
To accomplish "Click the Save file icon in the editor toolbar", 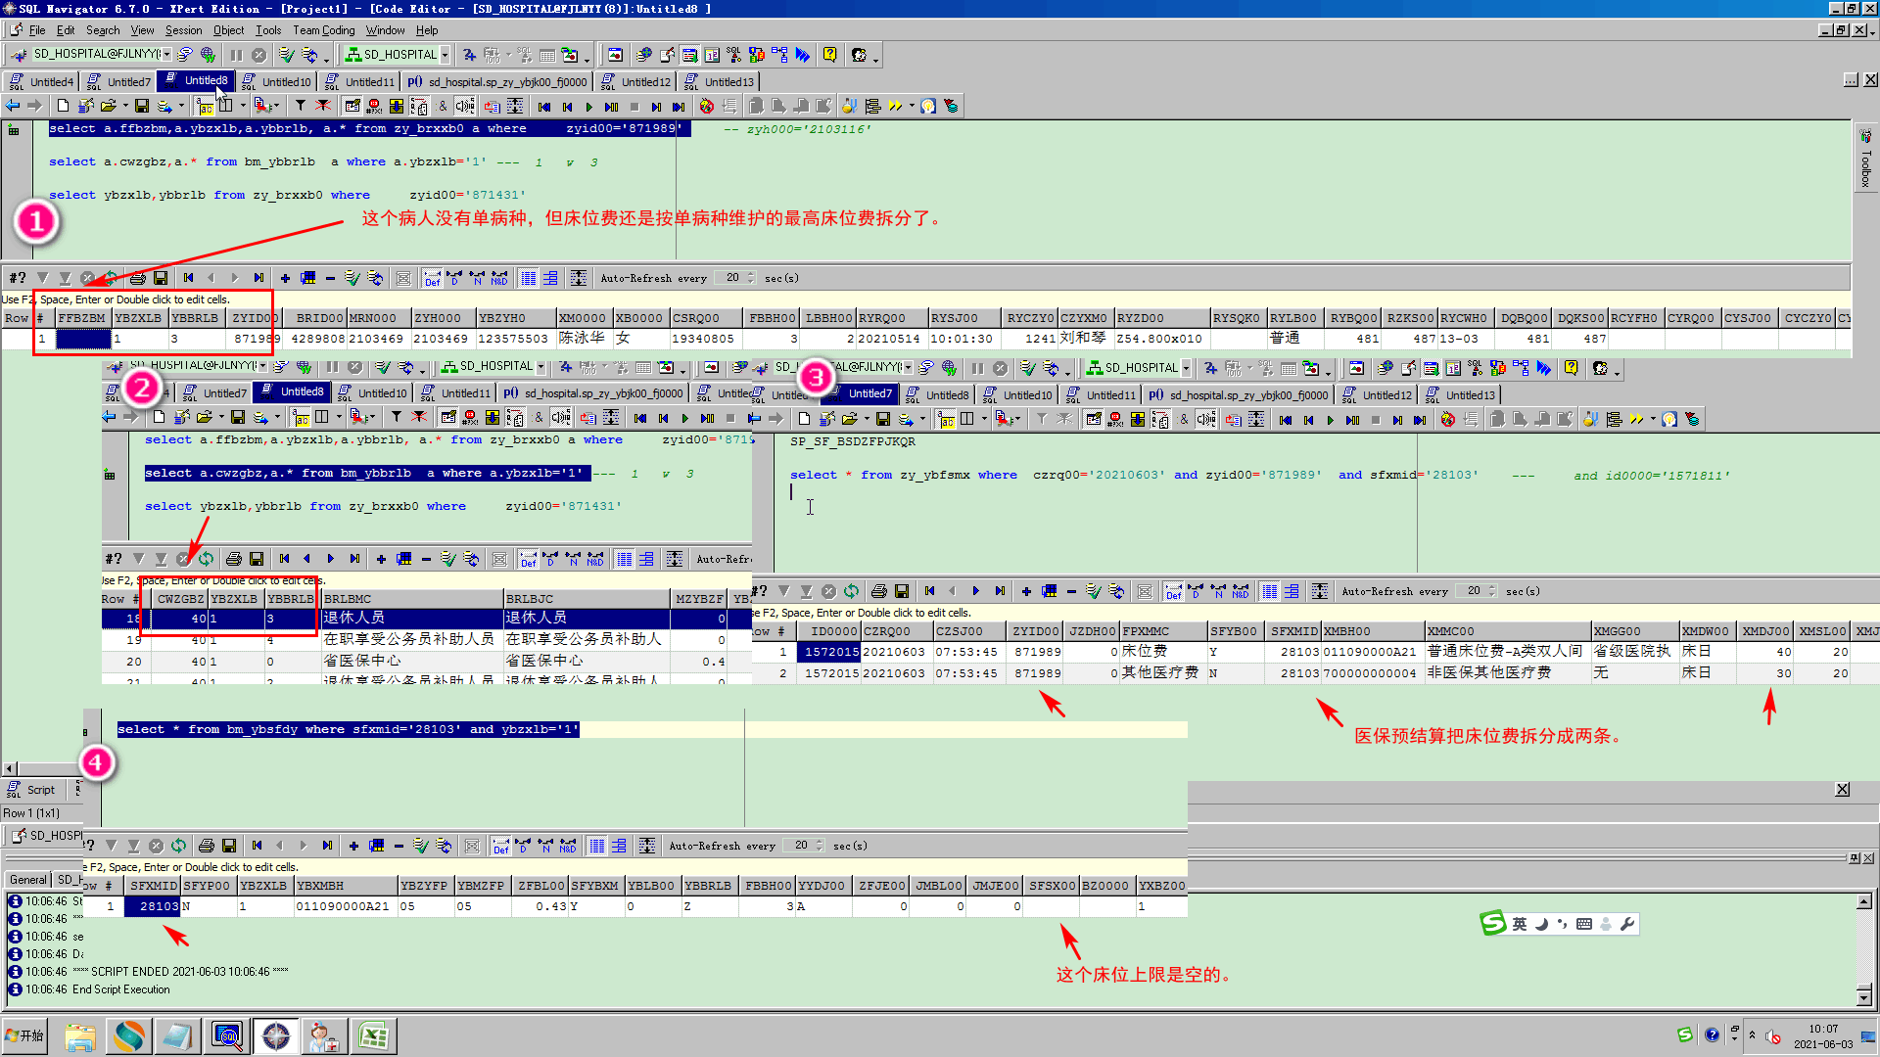I will click(x=142, y=106).
